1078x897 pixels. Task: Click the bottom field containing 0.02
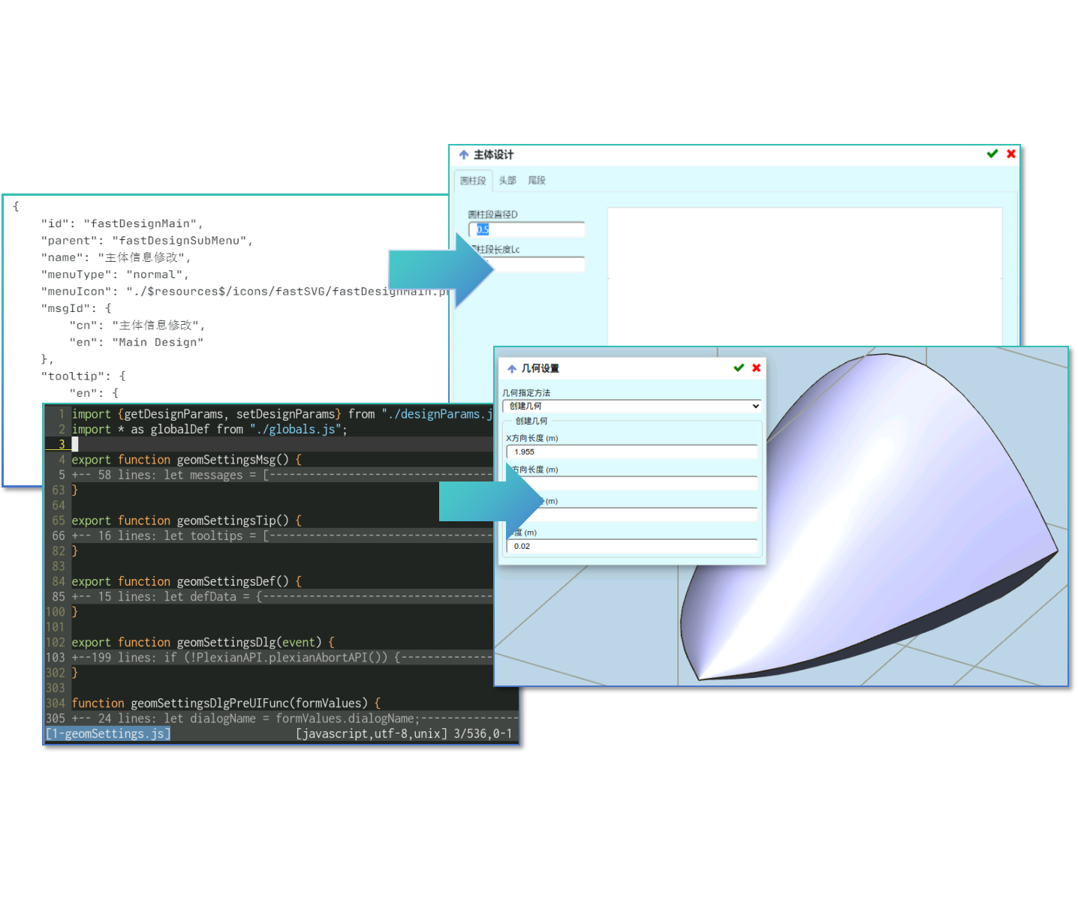632,546
